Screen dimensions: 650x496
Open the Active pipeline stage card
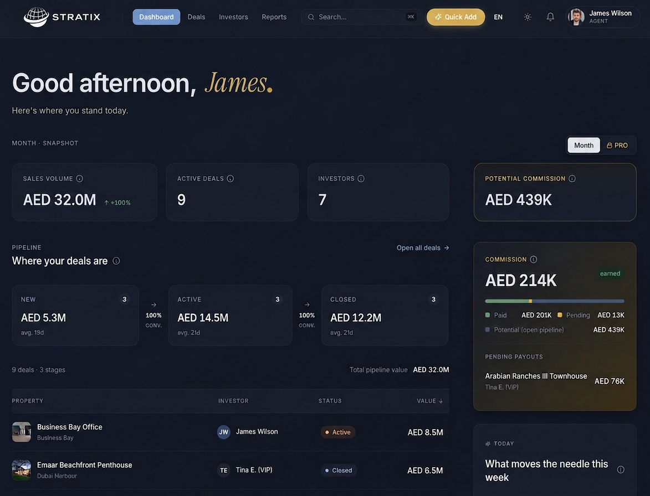coord(230,315)
